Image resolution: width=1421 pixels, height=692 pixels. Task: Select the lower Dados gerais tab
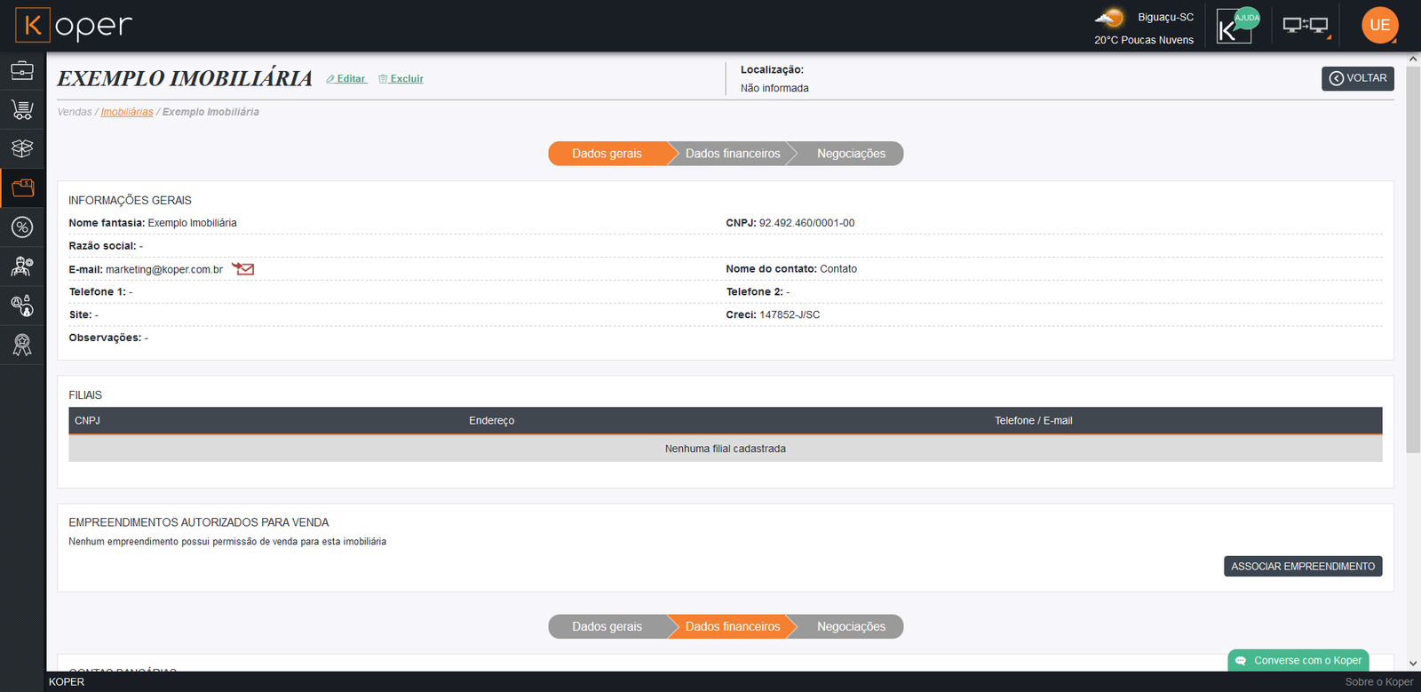pos(607,627)
